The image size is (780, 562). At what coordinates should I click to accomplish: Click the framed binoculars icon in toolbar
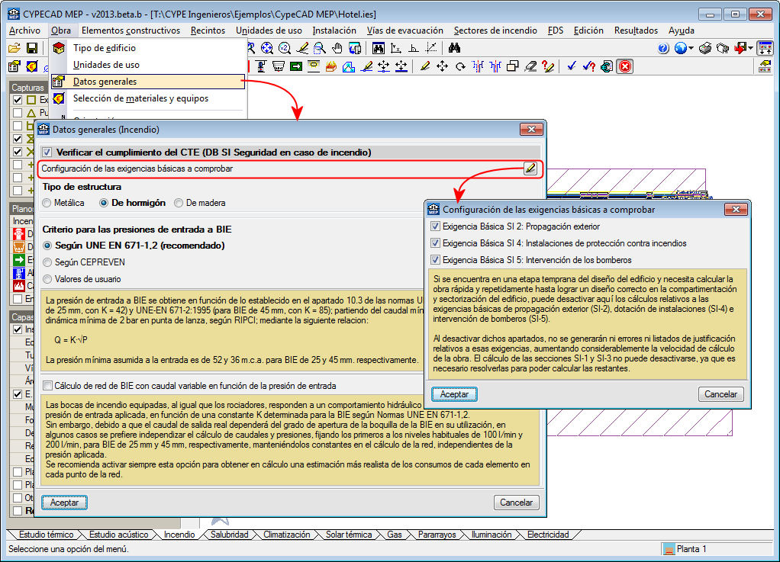(x=379, y=48)
